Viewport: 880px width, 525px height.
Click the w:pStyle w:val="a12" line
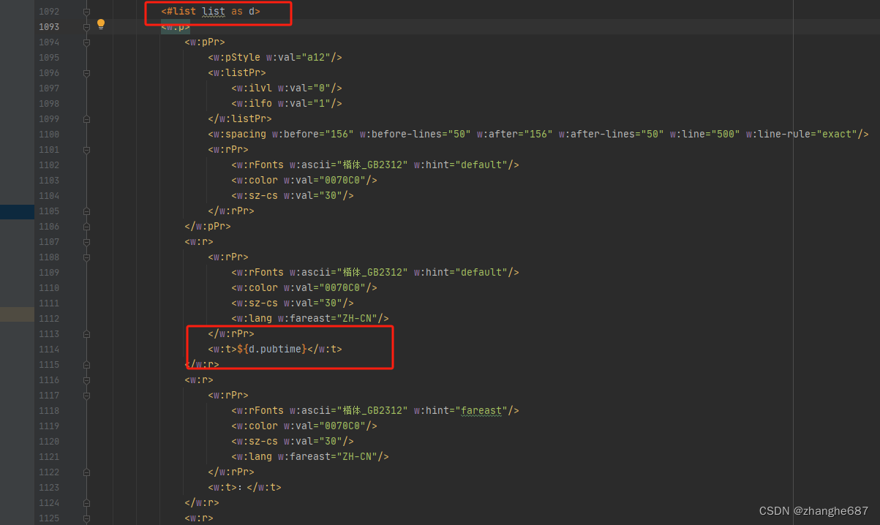pyautogui.click(x=275, y=58)
